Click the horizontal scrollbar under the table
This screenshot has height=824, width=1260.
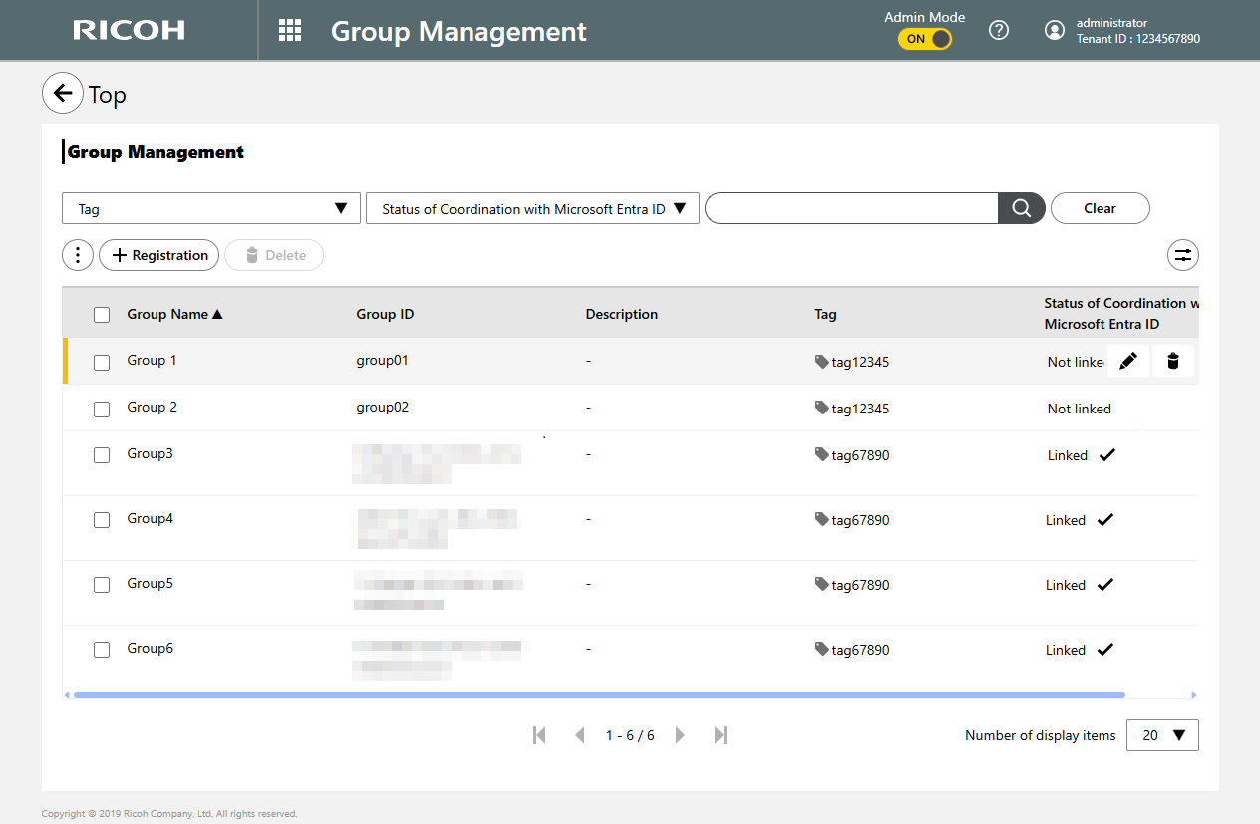click(598, 695)
